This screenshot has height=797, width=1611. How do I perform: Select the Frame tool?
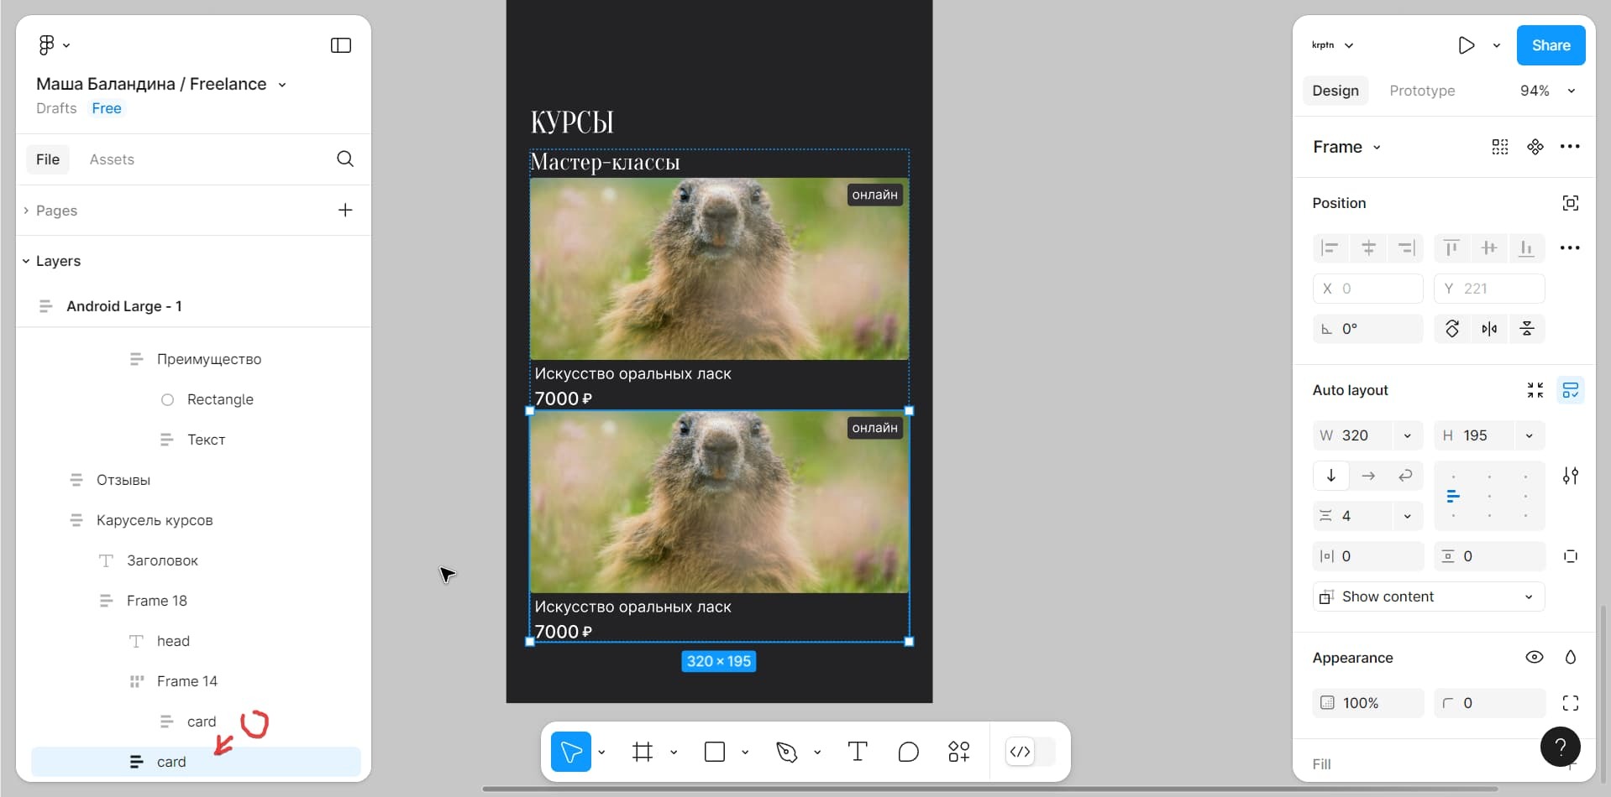click(x=643, y=752)
